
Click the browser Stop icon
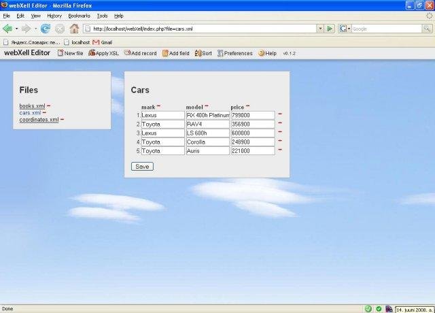click(60, 29)
